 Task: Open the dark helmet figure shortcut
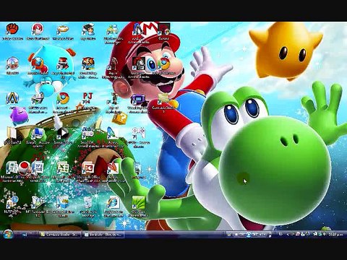(139, 64)
